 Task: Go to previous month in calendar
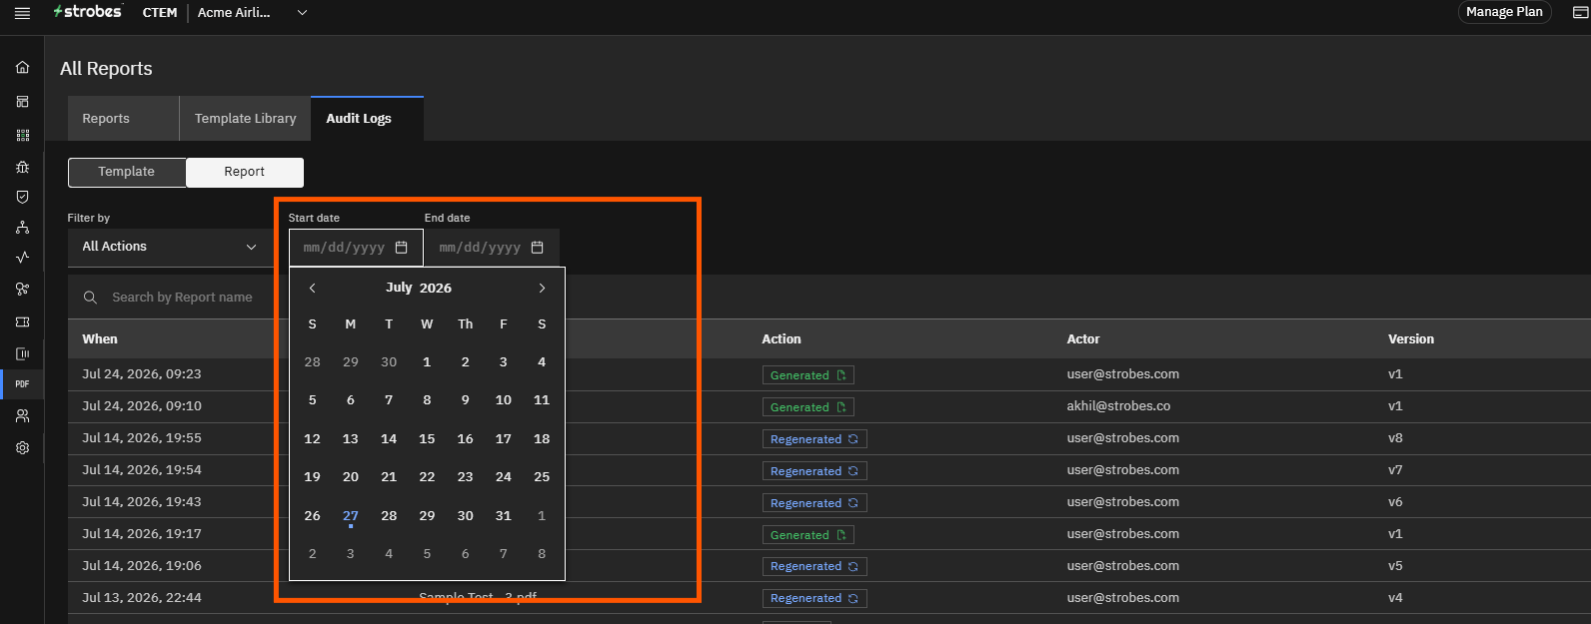click(312, 288)
